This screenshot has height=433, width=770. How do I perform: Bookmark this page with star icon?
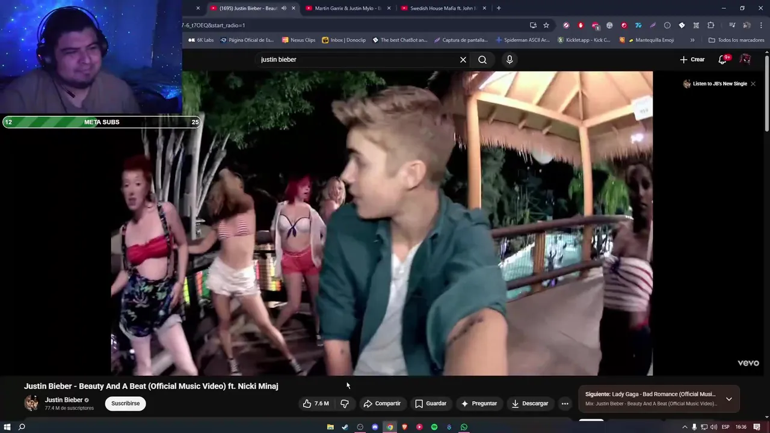546,25
